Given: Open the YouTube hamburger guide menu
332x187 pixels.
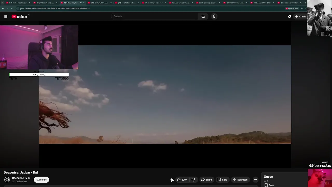Looking at the screenshot, I should coord(6,16).
